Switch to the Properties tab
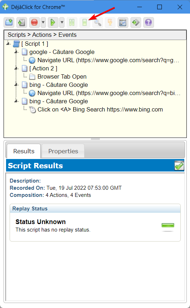This screenshot has height=308, width=190. click(63, 151)
